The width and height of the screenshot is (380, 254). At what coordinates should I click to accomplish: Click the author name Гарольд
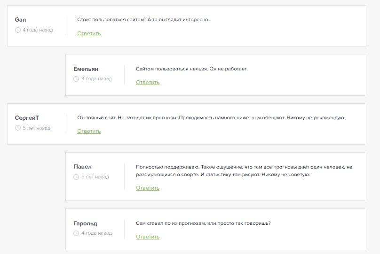click(86, 223)
